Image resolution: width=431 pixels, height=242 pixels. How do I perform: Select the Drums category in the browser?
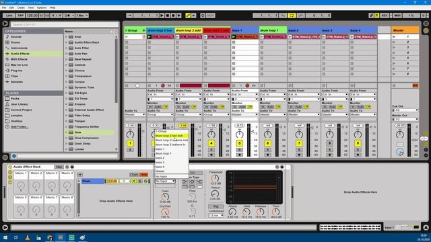[x=15, y=42]
